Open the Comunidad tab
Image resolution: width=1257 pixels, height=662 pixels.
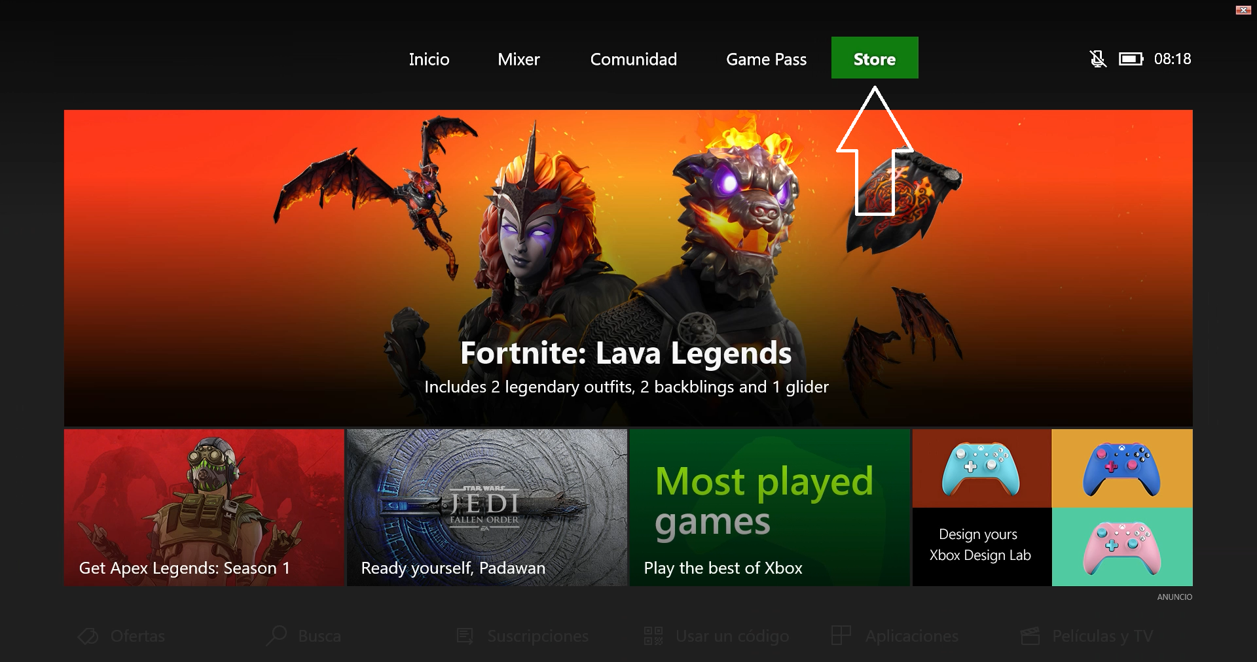click(633, 59)
